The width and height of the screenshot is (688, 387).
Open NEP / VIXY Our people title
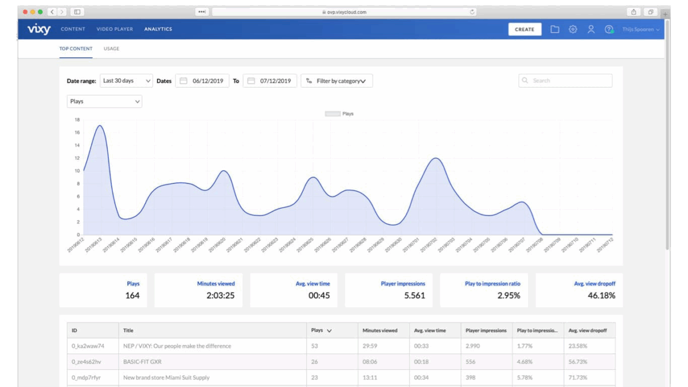[x=177, y=346]
